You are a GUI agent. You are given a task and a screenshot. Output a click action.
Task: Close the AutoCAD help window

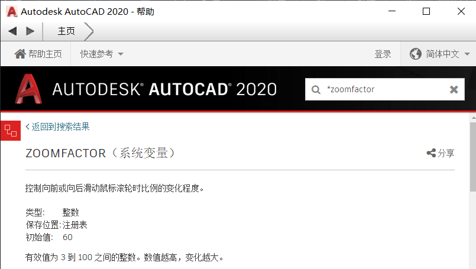coord(461,12)
